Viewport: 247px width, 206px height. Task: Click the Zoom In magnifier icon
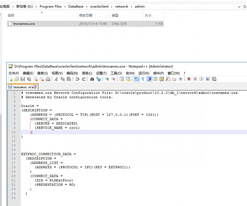pos(107,79)
